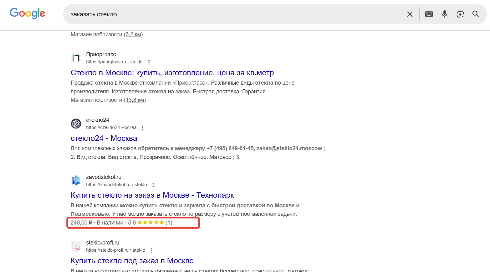The height and width of the screenshot is (272, 490).
Task: Start voice search with microphone
Action: coord(445,14)
